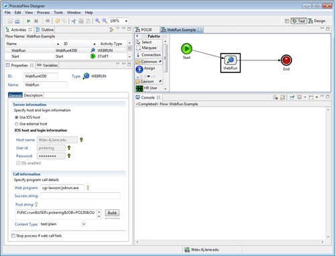335x256 pixels.
Task: Click the Clear Console icon
Action: (275, 97)
